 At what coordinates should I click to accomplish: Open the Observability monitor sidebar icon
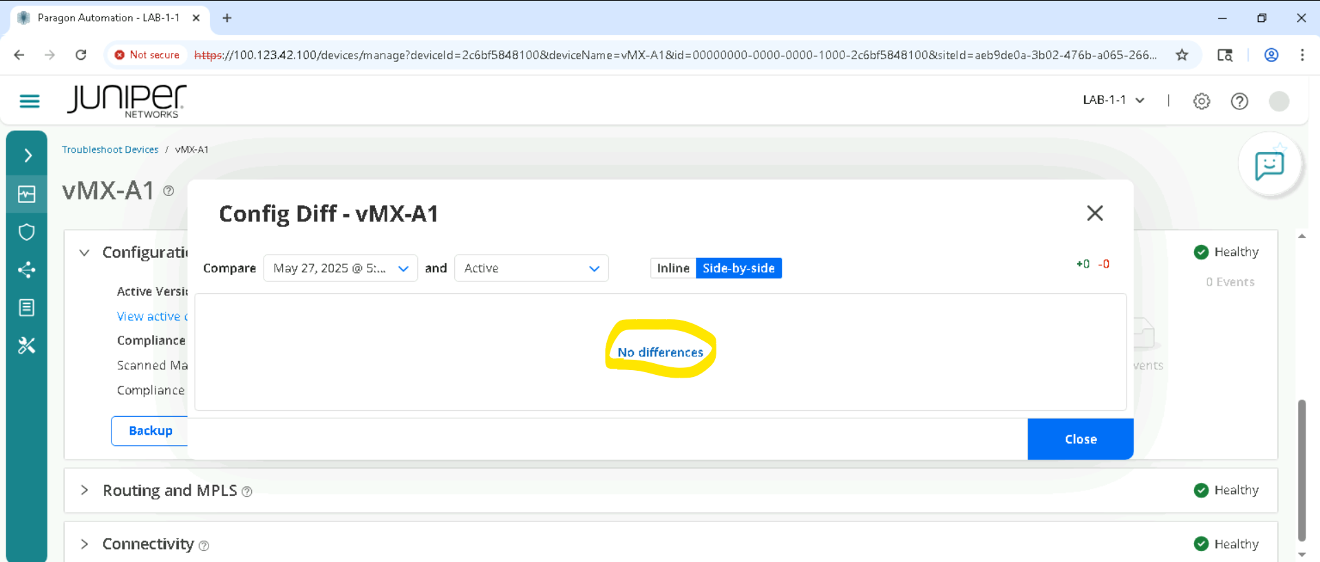[x=27, y=195]
